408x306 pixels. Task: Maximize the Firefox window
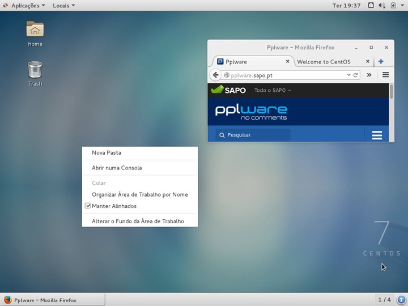pos(371,48)
